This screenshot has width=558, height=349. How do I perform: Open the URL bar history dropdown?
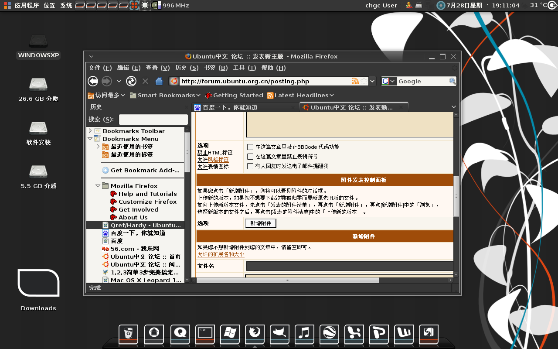pyautogui.click(x=372, y=81)
